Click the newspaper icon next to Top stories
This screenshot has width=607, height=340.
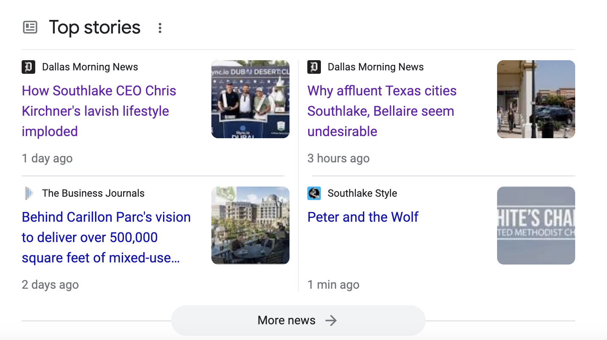pos(30,28)
